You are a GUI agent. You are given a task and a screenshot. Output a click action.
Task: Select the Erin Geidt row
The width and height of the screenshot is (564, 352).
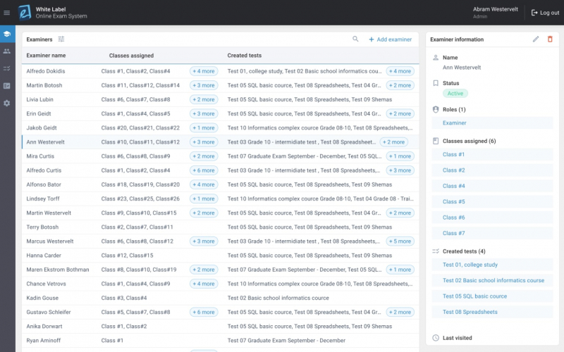tap(220, 113)
